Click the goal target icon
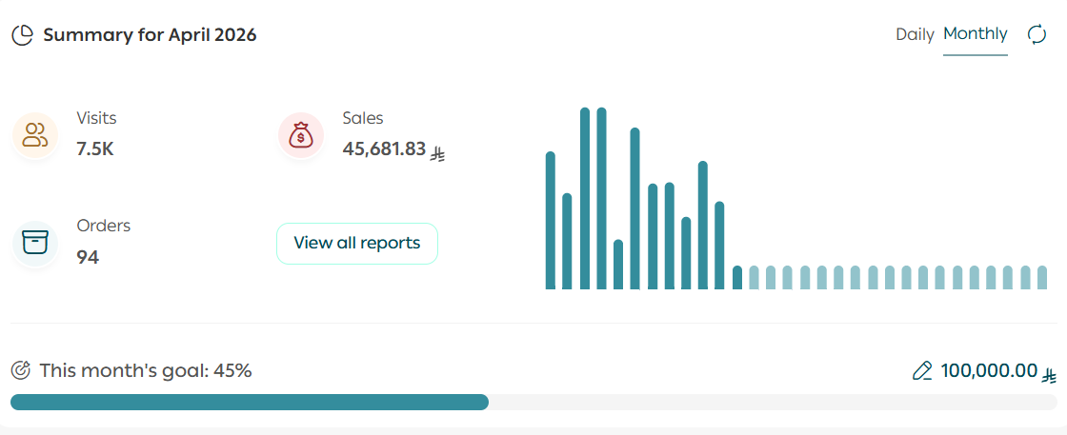Image resolution: width=1067 pixels, height=435 pixels. tap(21, 370)
